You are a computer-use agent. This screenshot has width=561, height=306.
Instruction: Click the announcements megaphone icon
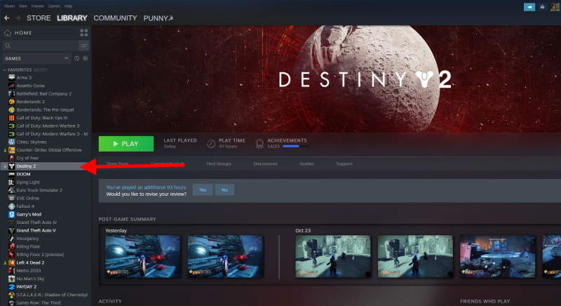529,7
